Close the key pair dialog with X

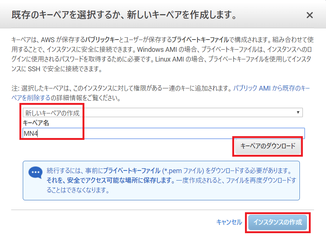coord(309,15)
